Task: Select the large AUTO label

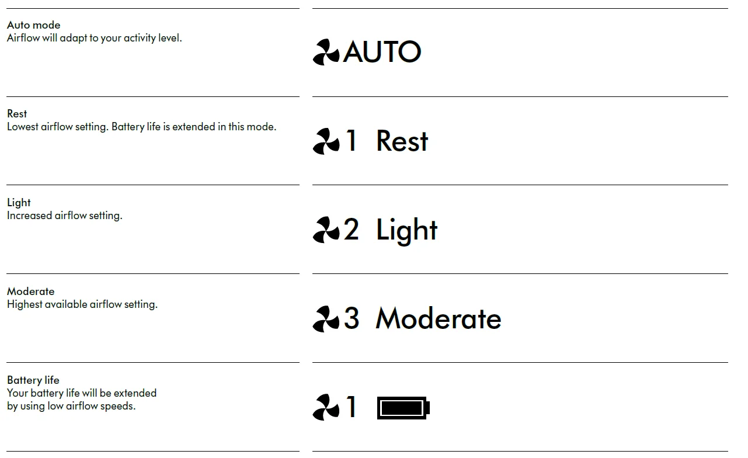Action: click(x=382, y=52)
